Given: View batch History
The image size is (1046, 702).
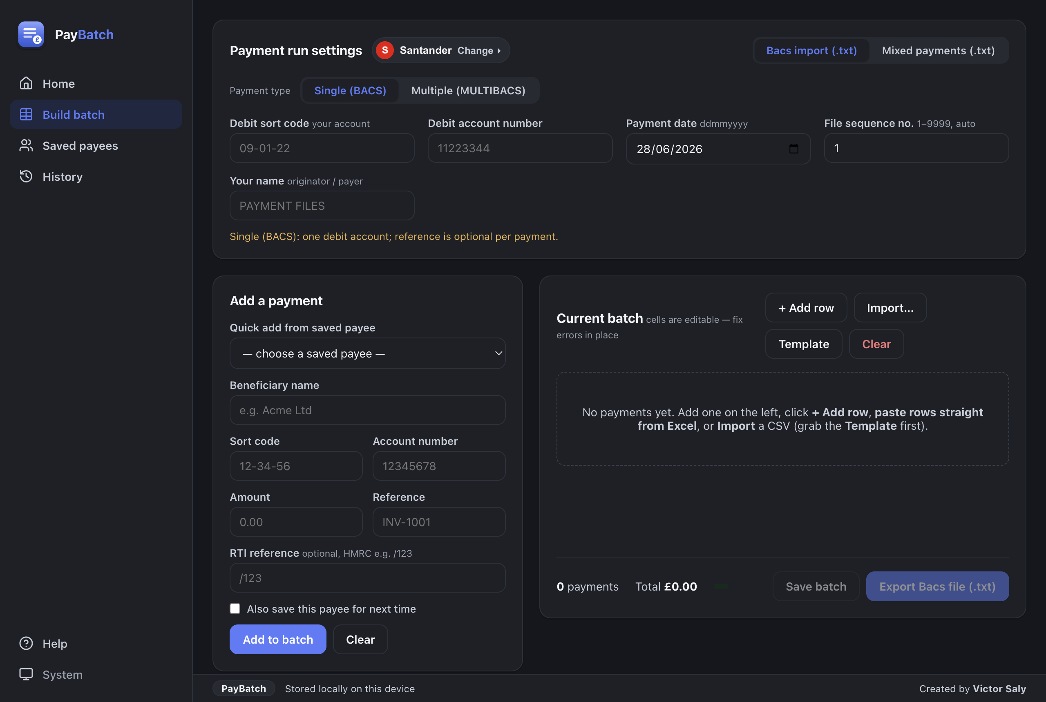Looking at the screenshot, I should pos(96,176).
